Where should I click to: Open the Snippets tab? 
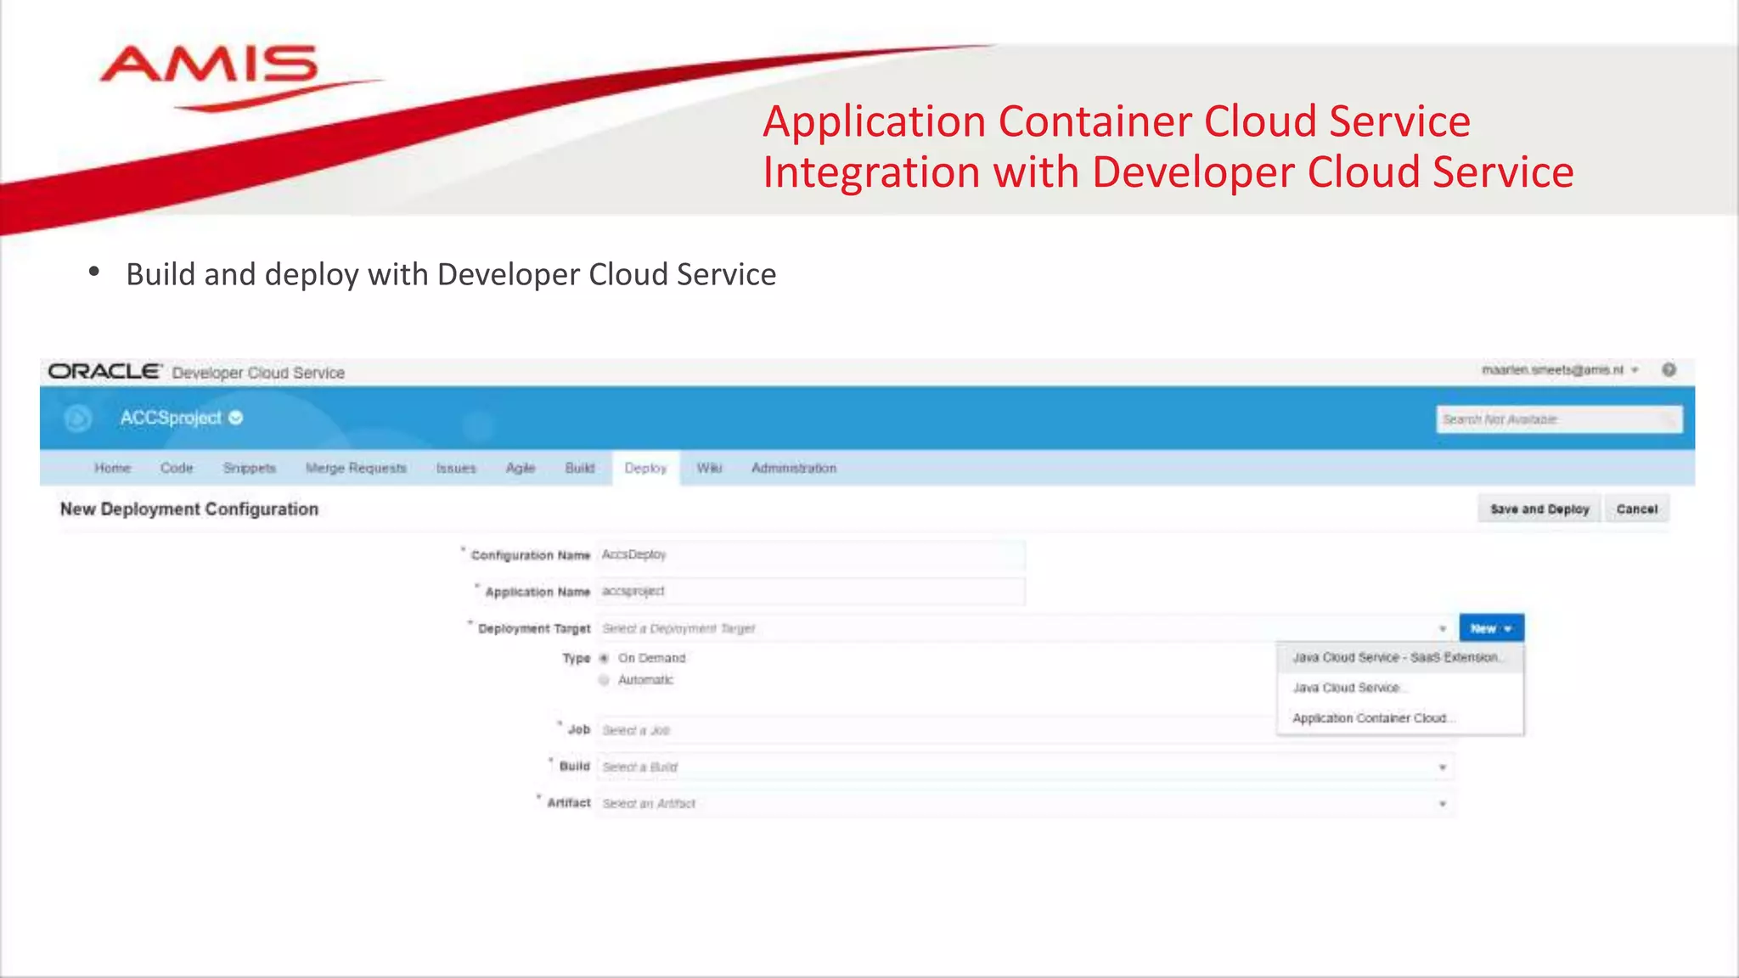click(x=250, y=468)
